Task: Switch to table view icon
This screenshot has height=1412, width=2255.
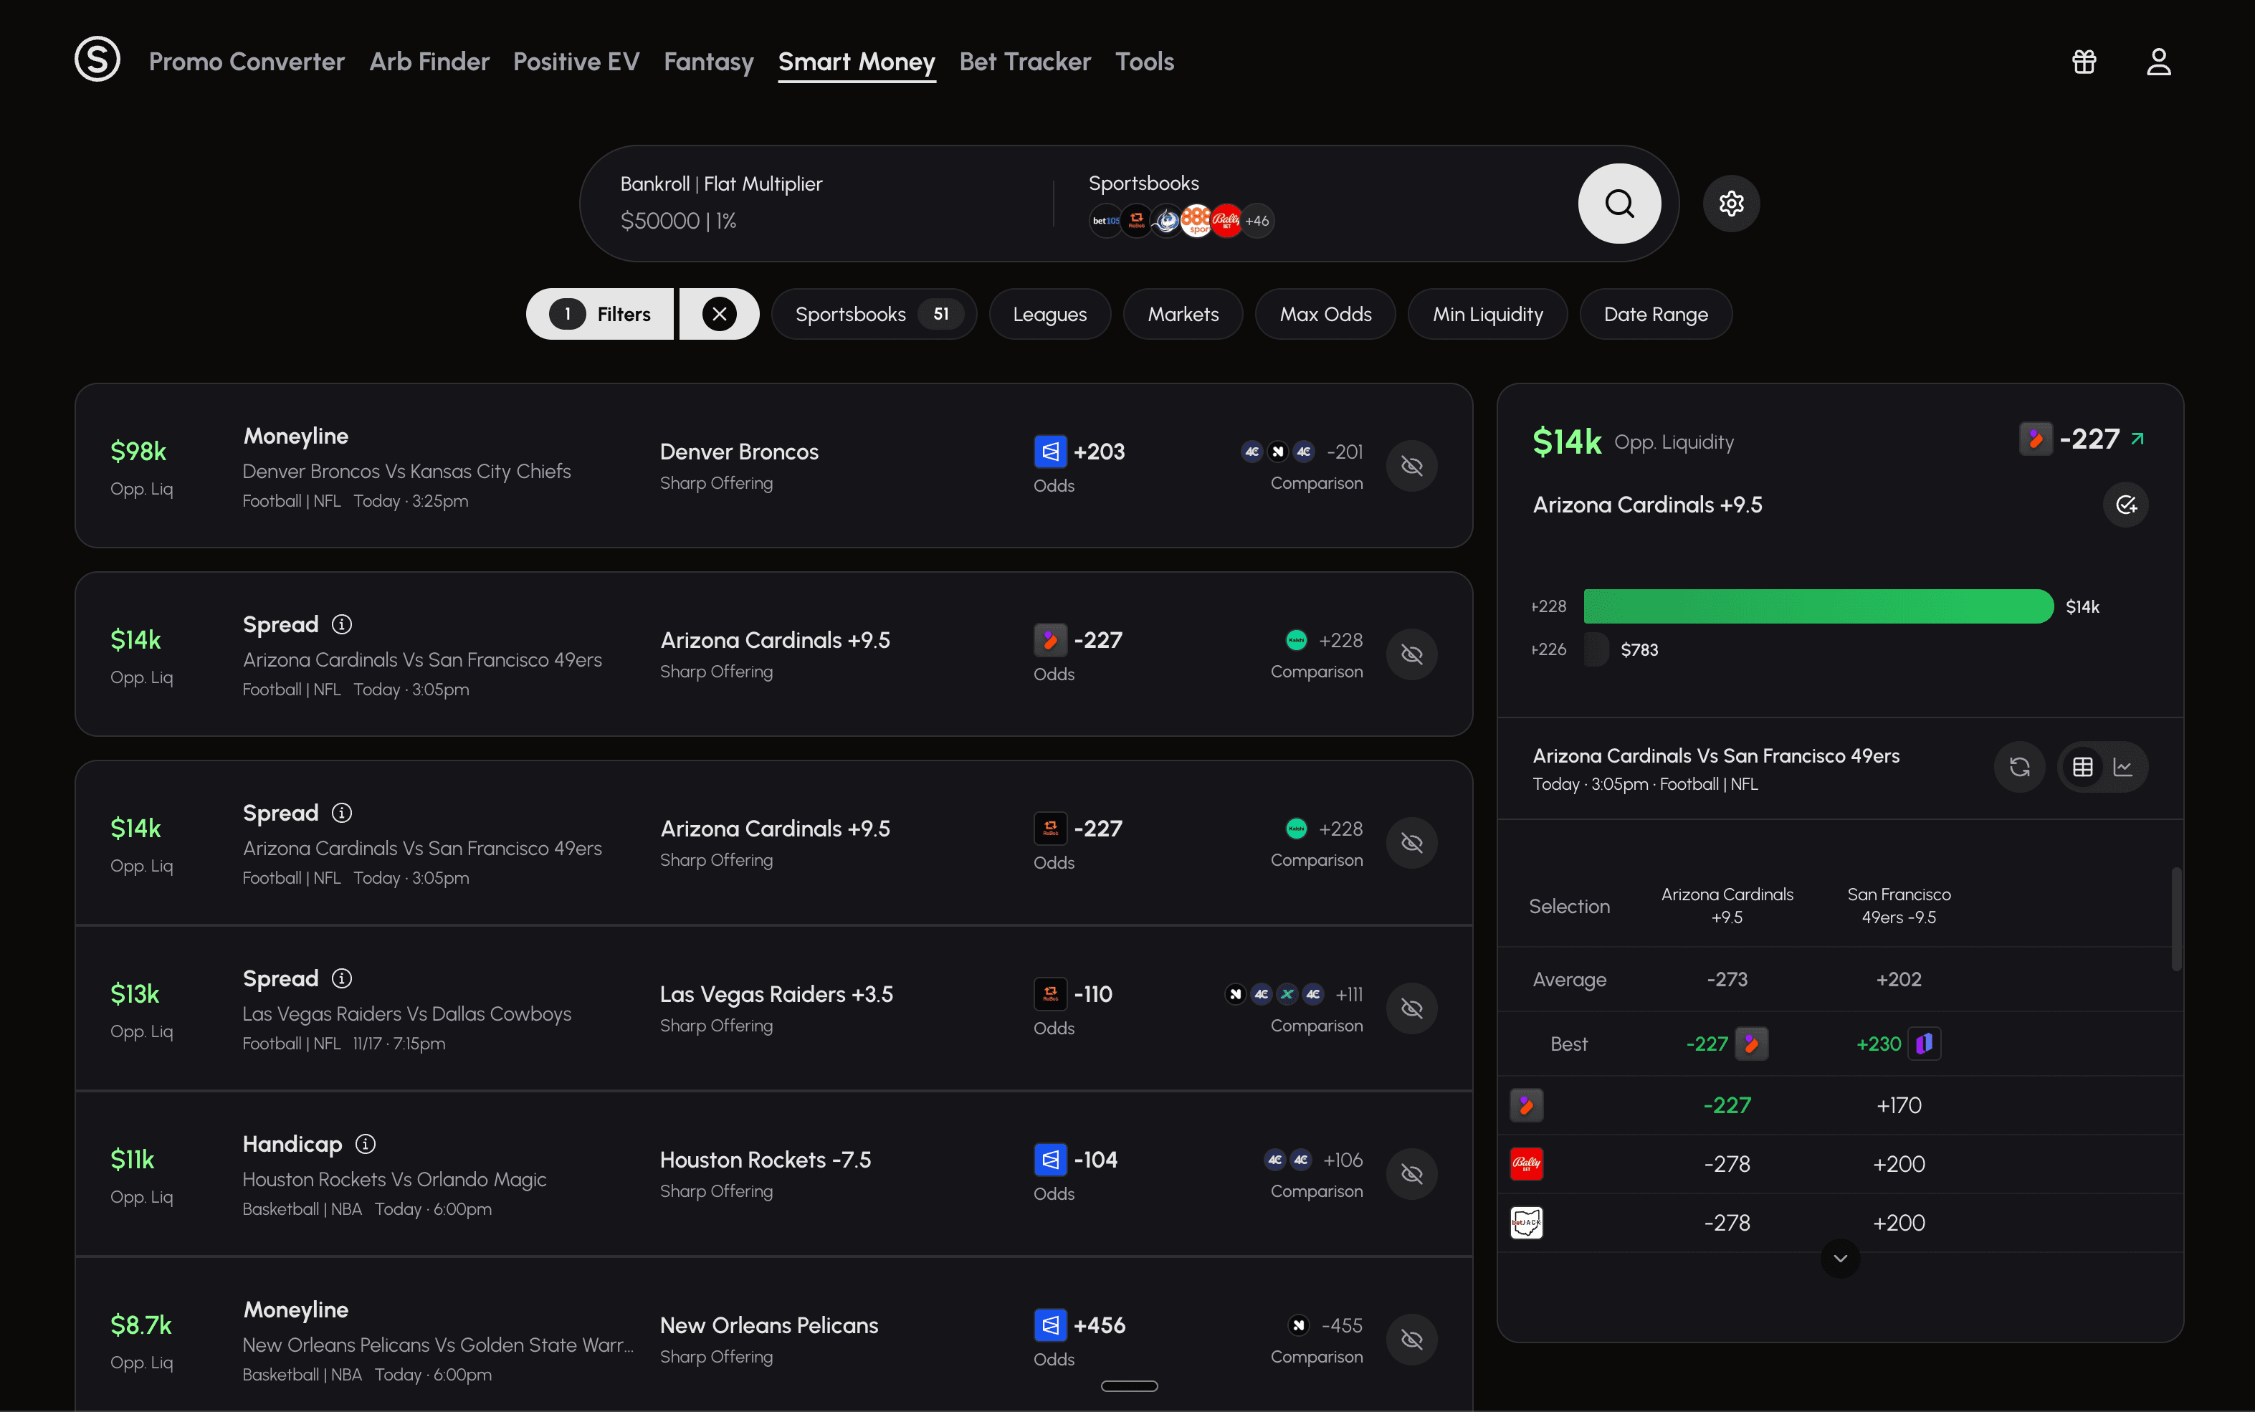Action: tap(2082, 767)
